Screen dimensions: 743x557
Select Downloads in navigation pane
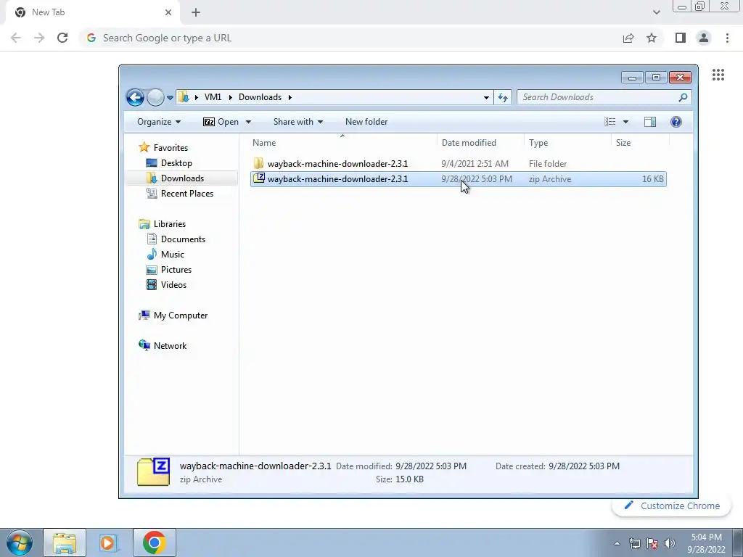click(x=182, y=178)
